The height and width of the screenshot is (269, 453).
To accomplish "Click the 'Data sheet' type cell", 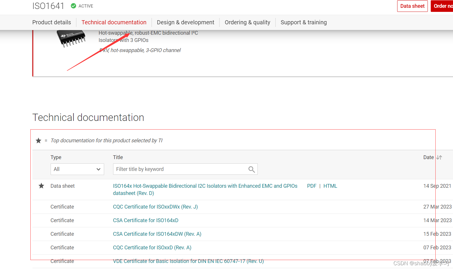I will click(62, 186).
